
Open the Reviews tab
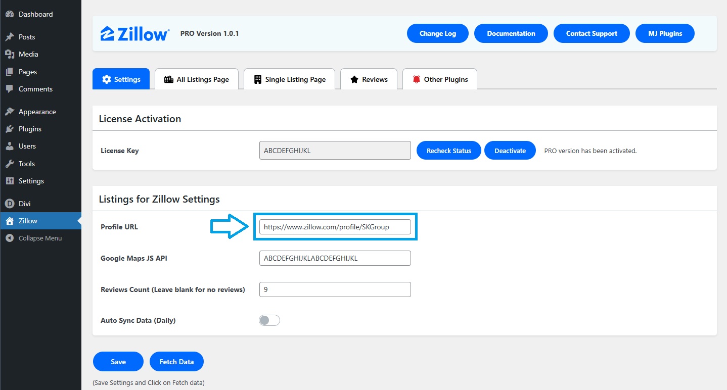pos(369,79)
